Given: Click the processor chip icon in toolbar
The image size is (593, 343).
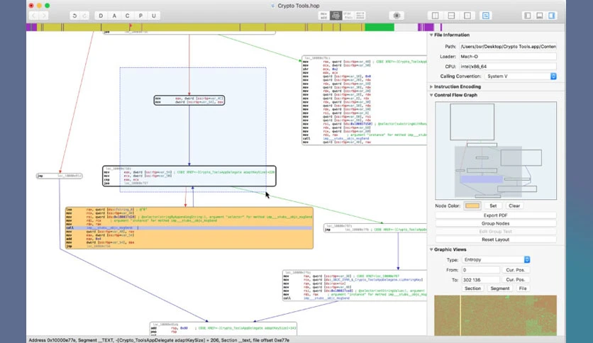Looking at the screenshot, I should point(397,16).
